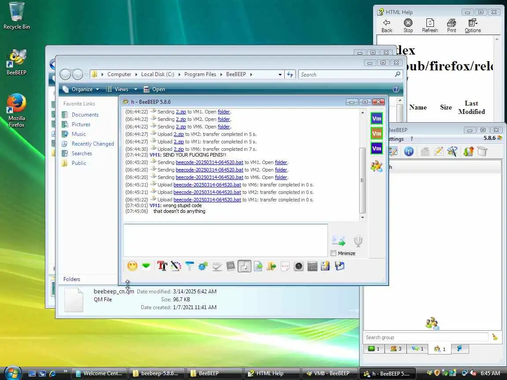Click file transfer arrows icon in VM8 BeeBEEP

click(468, 151)
